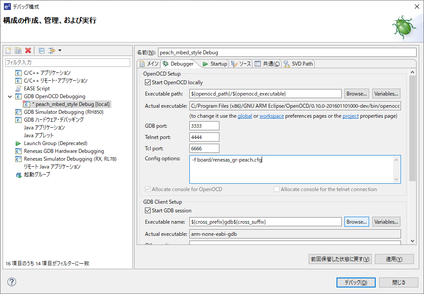Click the OpenOCD Executable path field

tap(266, 94)
